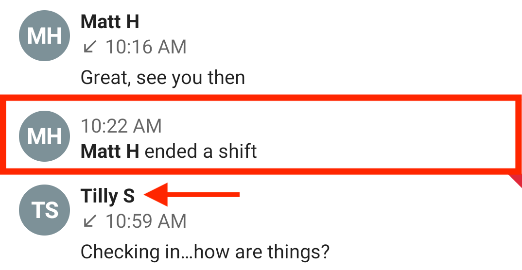The width and height of the screenshot is (522, 270).
Task: Select the 10:16 AM timestamp
Action: [146, 47]
